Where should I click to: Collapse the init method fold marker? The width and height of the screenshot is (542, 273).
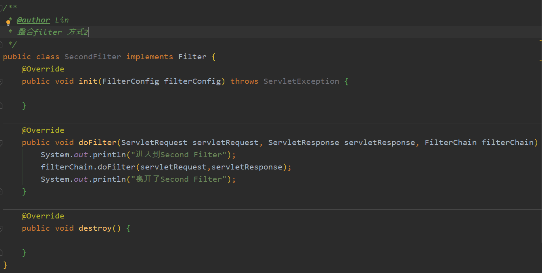pyautogui.click(x=1, y=81)
